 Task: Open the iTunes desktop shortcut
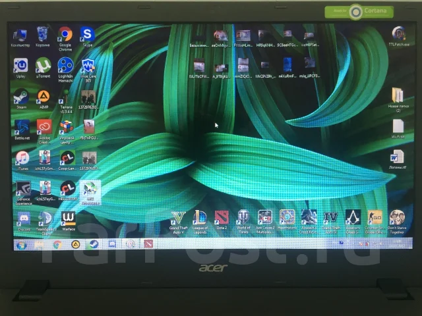point(22,161)
